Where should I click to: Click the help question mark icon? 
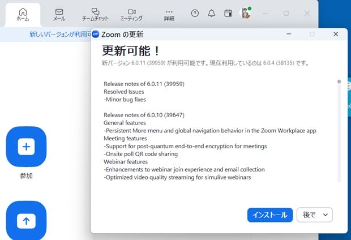pos(195,13)
